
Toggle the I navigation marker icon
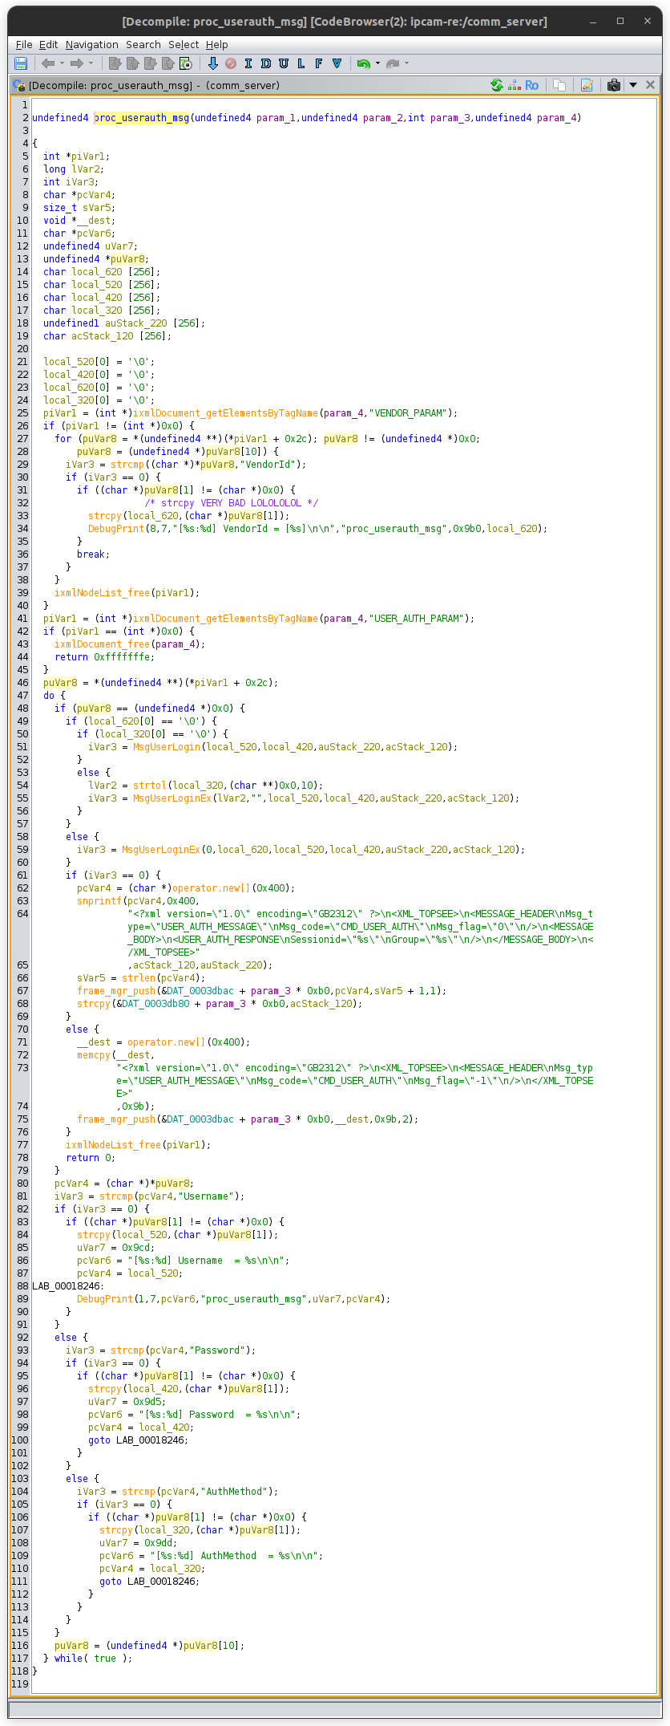point(248,63)
